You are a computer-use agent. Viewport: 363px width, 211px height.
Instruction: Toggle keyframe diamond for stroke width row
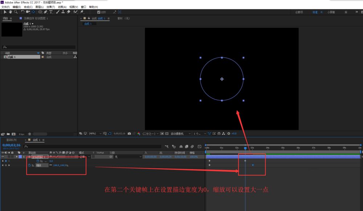point(6,161)
